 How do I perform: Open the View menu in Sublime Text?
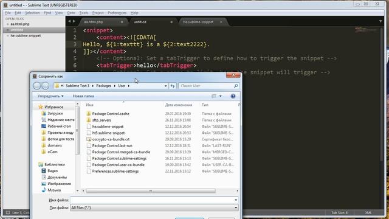59,13
